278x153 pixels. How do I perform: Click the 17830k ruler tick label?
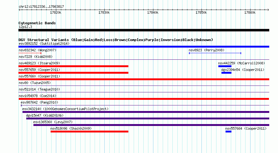point(104,12)
